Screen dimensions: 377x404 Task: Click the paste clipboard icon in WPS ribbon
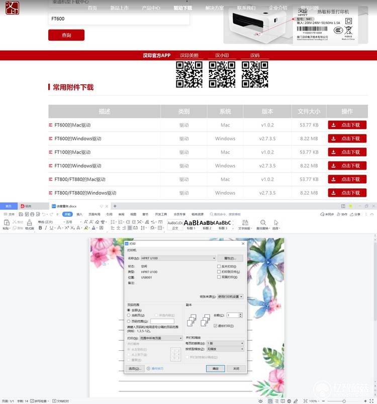tap(7, 223)
